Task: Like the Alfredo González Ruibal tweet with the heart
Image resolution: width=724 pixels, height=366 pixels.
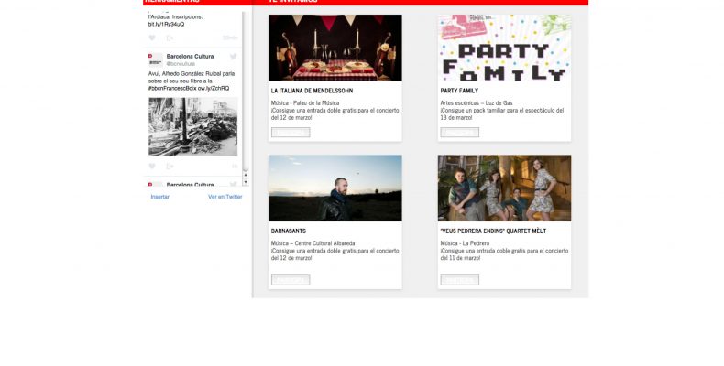Action: pyautogui.click(x=152, y=166)
